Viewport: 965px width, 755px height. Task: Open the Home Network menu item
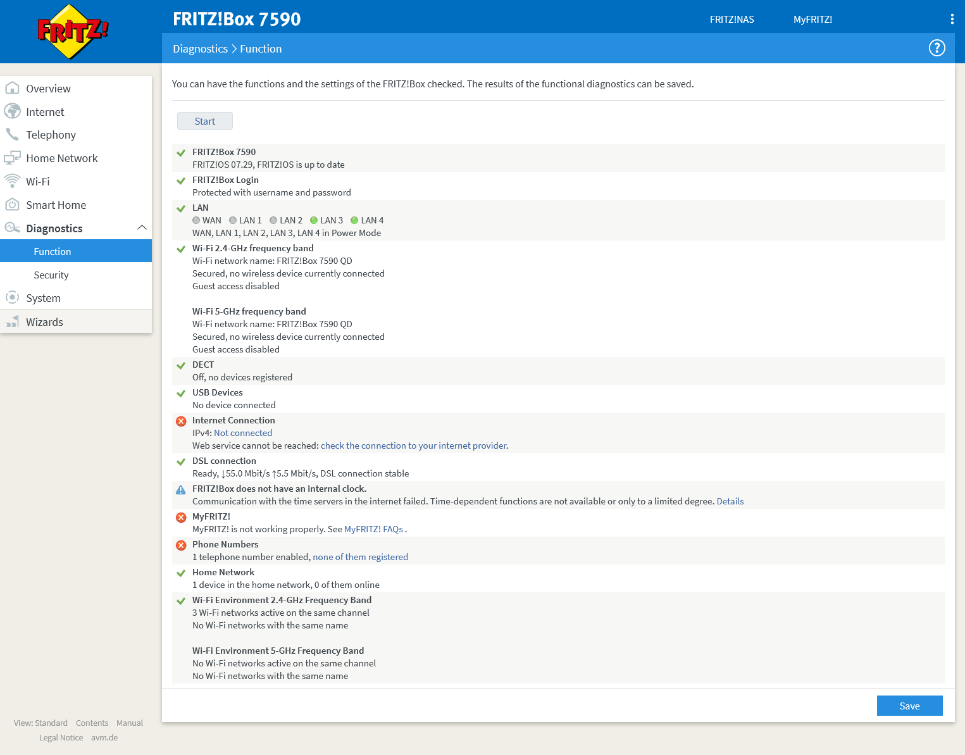tap(76, 158)
